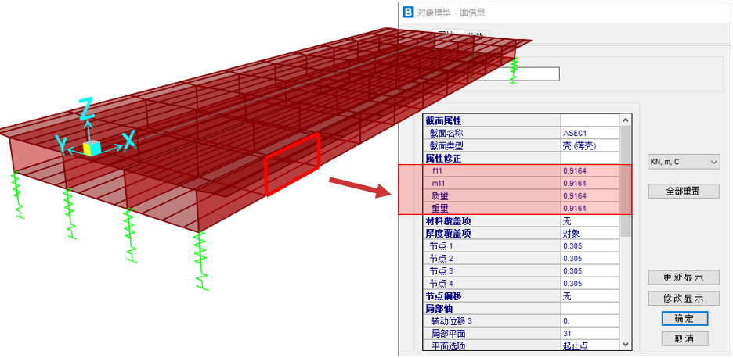This screenshot has width=733, height=358.
Task: Click the property table scroll-down arrow
Action: click(x=625, y=345)
